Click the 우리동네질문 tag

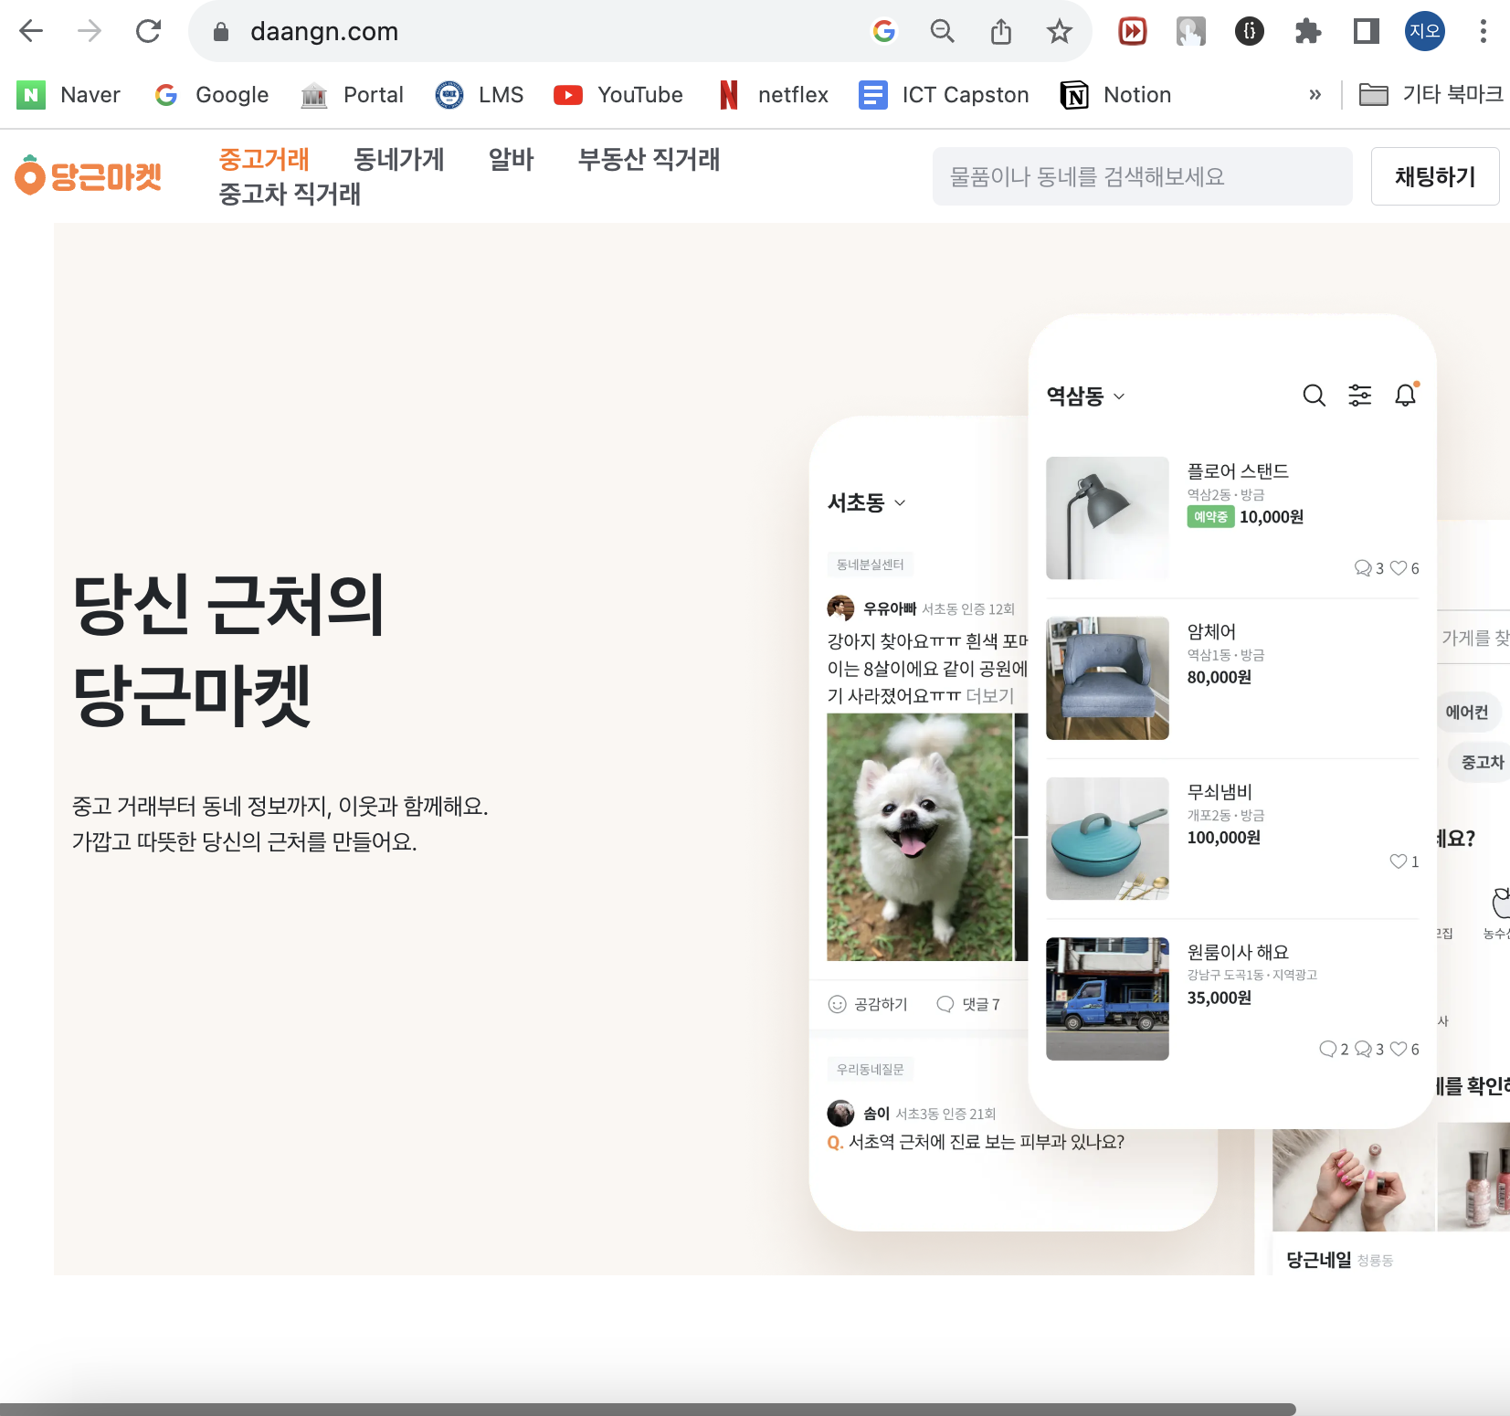coord(870,1070)
